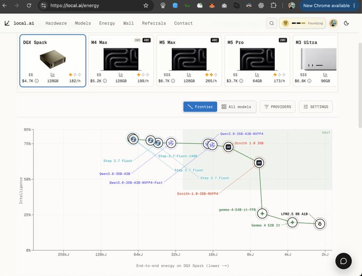Click info icon next to $3.7K price

241,81
